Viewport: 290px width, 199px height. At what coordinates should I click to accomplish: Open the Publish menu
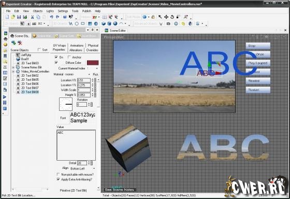point(86,11)
